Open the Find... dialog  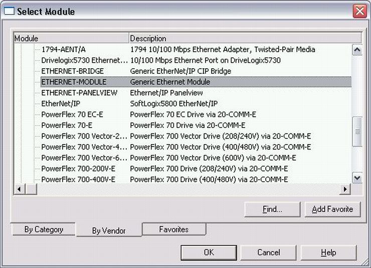pos(272,209)
